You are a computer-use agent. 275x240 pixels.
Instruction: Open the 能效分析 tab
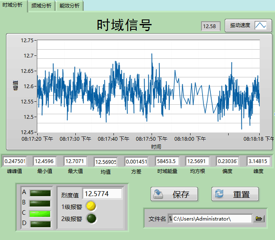(70, 6)
